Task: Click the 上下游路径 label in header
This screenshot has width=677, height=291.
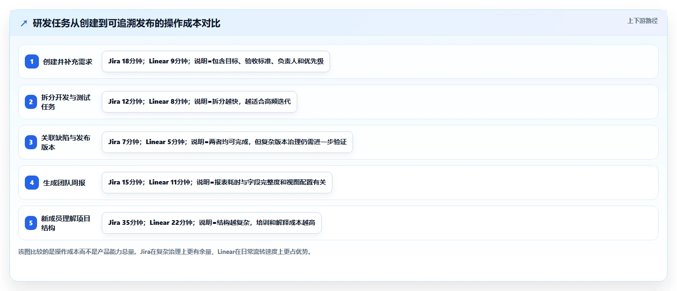Action: (x=642, y=21)
